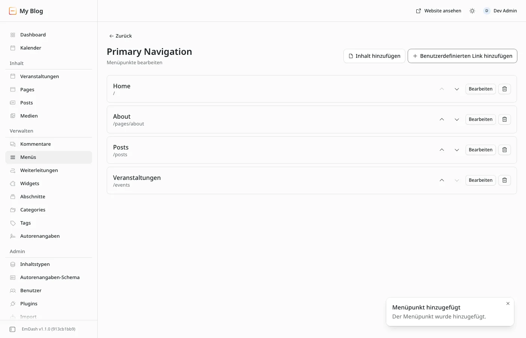Move the Posts item up
526x338 pixels.
point(442,150)
